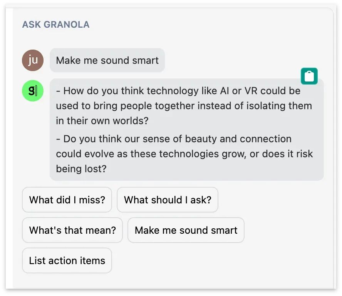Click the response line about beauty and connection
The height and width of the screenshot is (296, 342).
[184, 154]
